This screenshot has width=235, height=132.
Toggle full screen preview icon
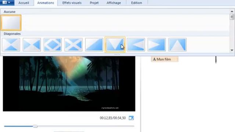coord(131,118)
